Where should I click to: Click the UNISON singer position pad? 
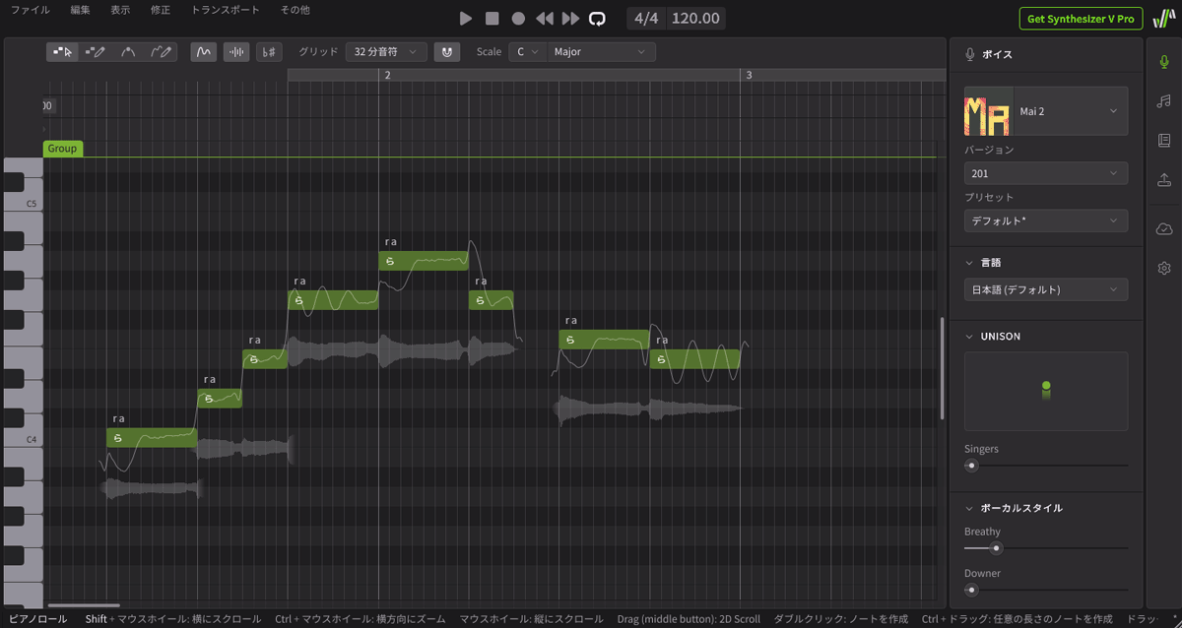click(1046, 391)
